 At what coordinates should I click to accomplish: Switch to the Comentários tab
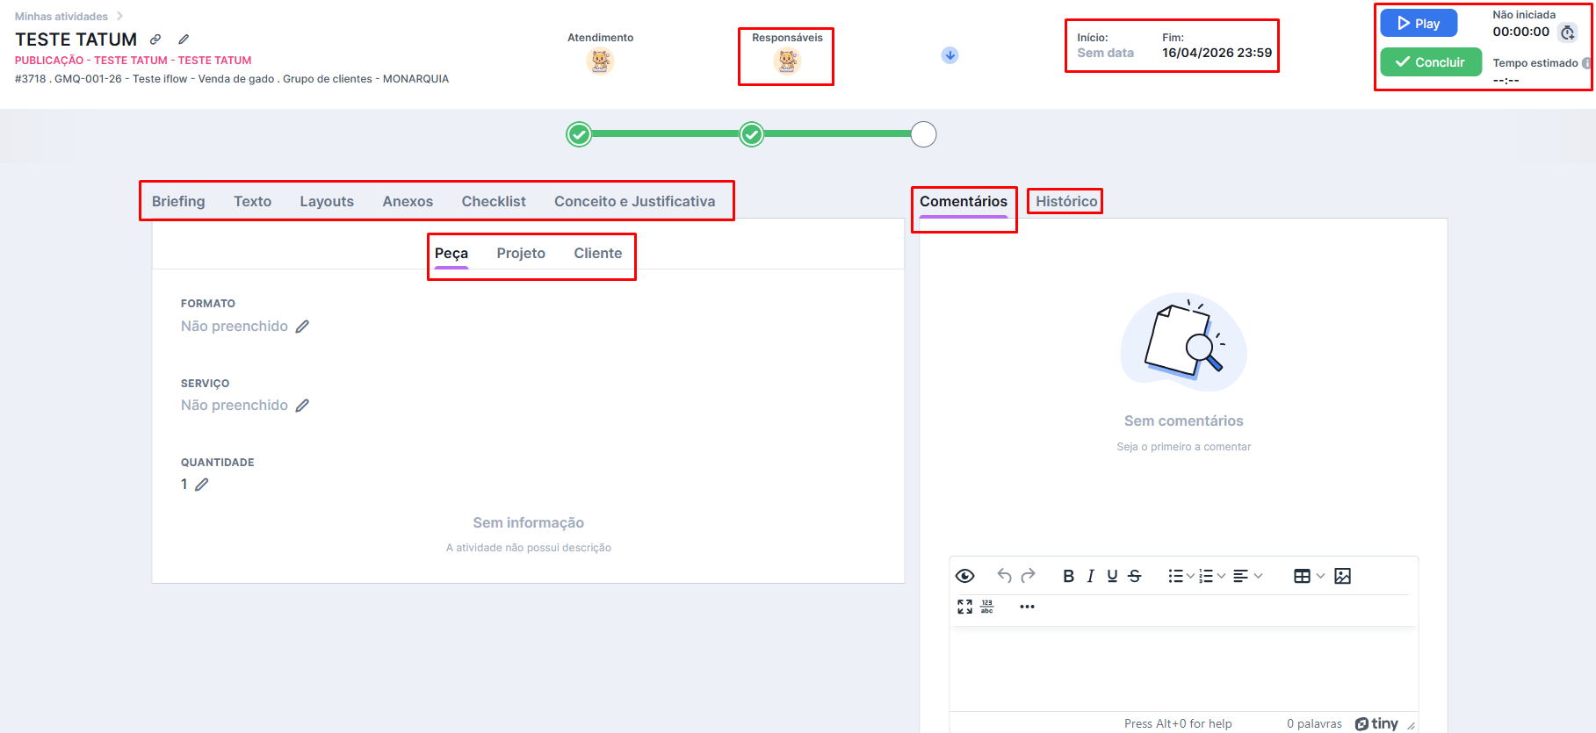click(964, 201)
